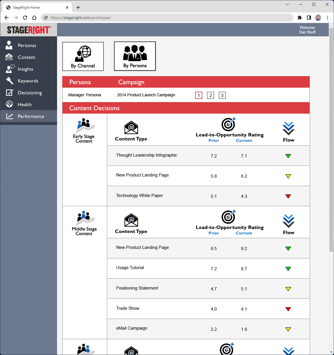Image resolution: width=334 pixels, height=355 pixels.
Task: Click Welcome Dan Shoff user text
Action: click(307, 30)
